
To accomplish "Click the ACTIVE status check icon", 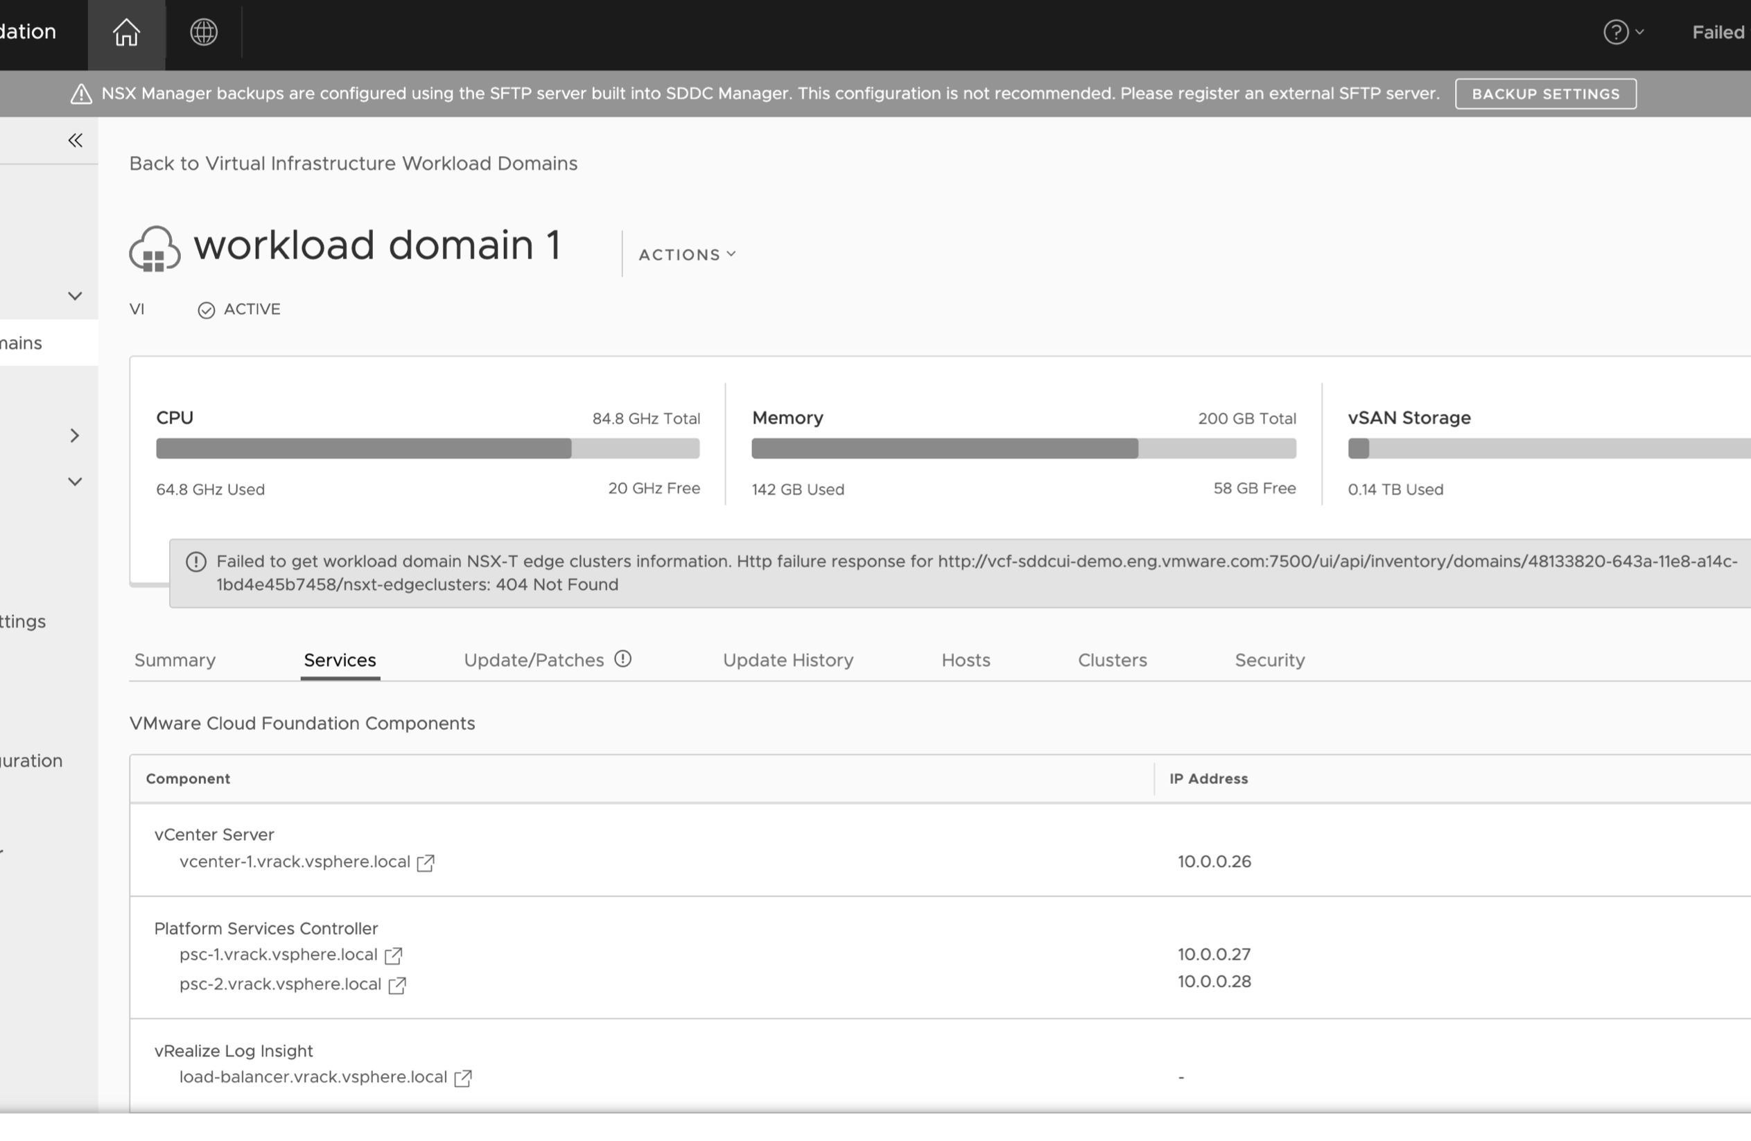I will pos(206,311).
